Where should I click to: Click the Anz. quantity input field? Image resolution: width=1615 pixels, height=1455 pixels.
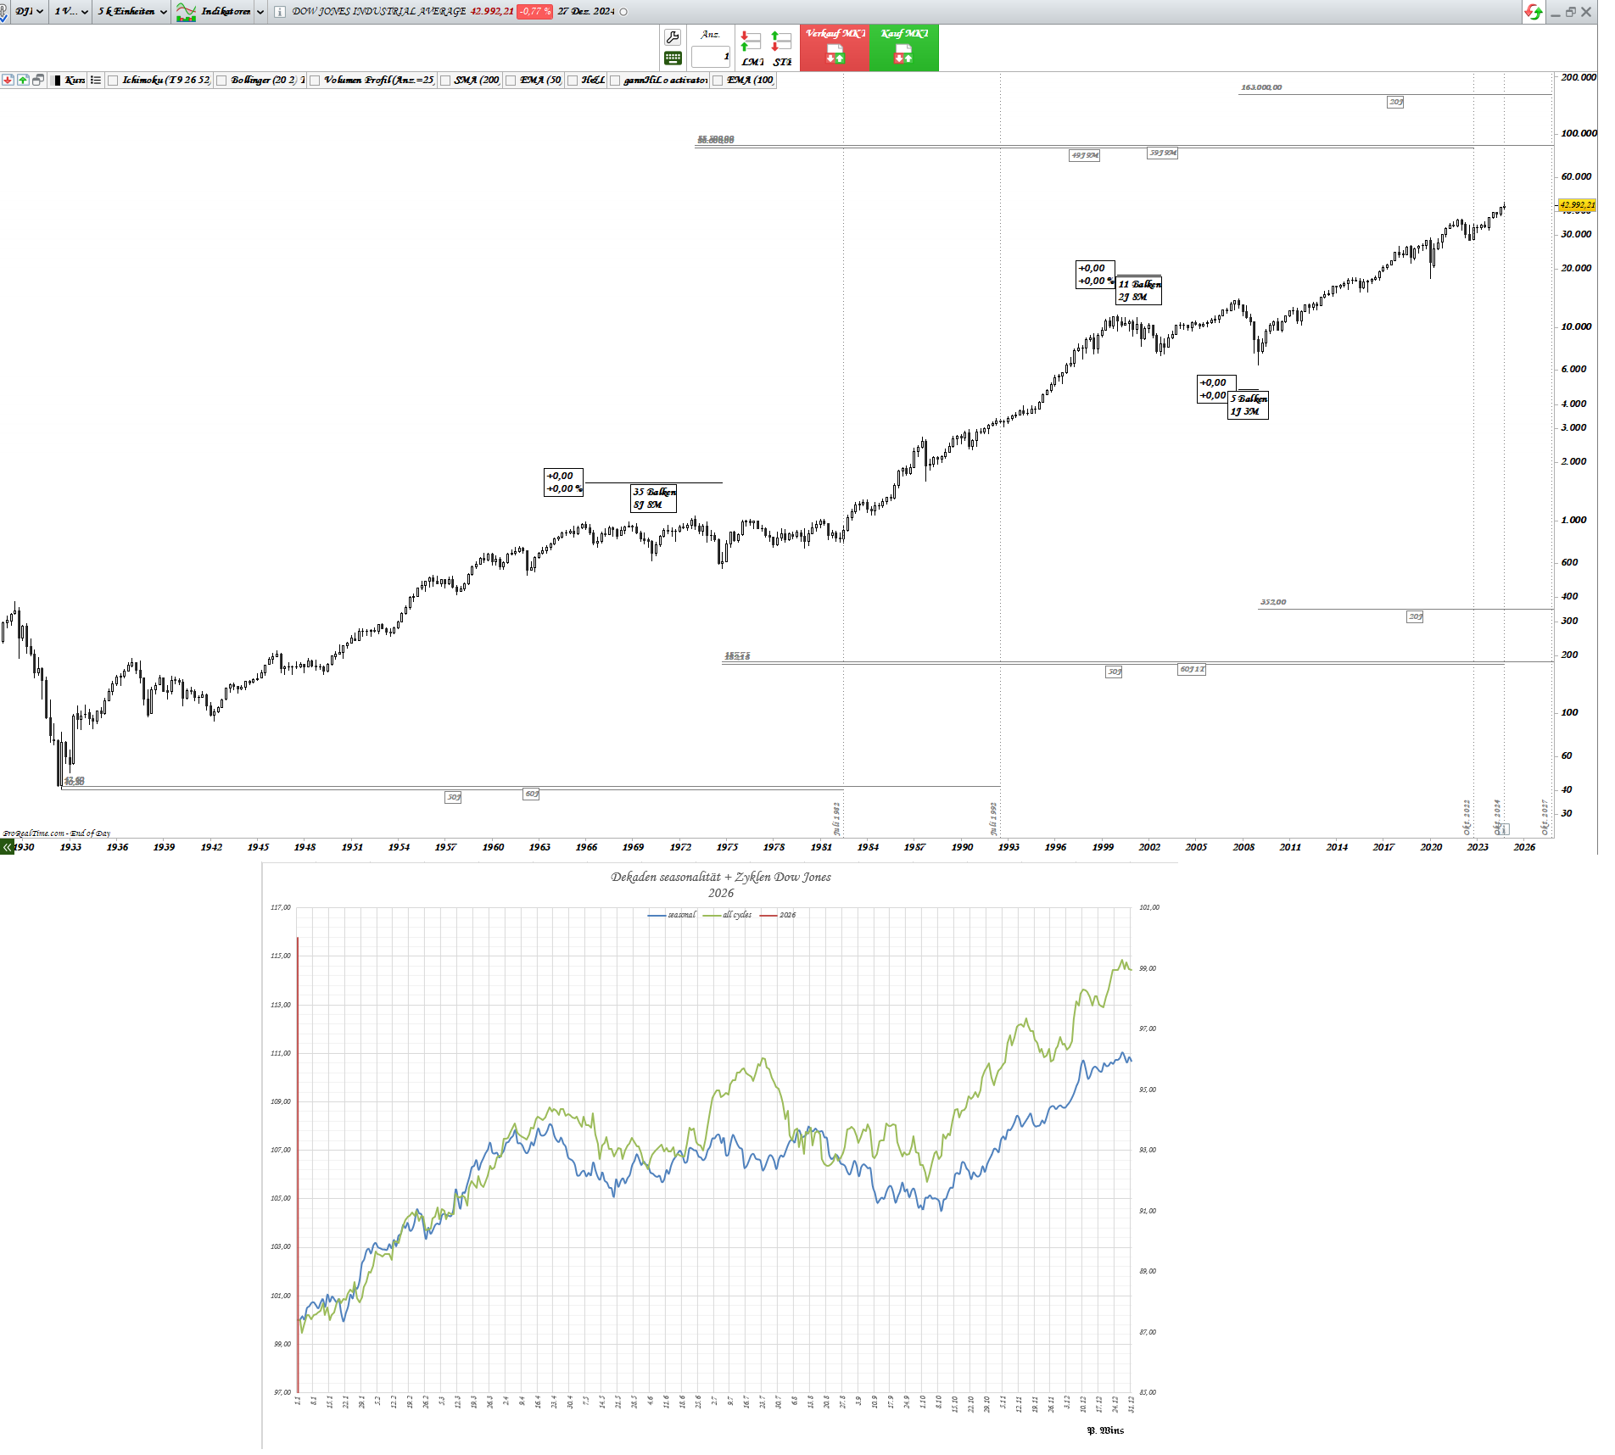click(711, 57)
